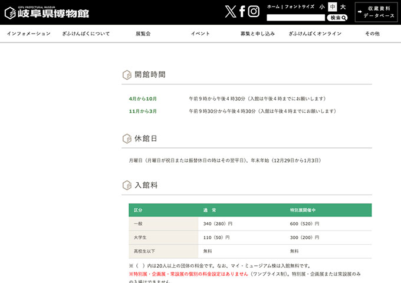The width and height of the screenshot is (401, 283).
Task: Click the hexagon icon beside 開館時間
Action: point(127,75)
